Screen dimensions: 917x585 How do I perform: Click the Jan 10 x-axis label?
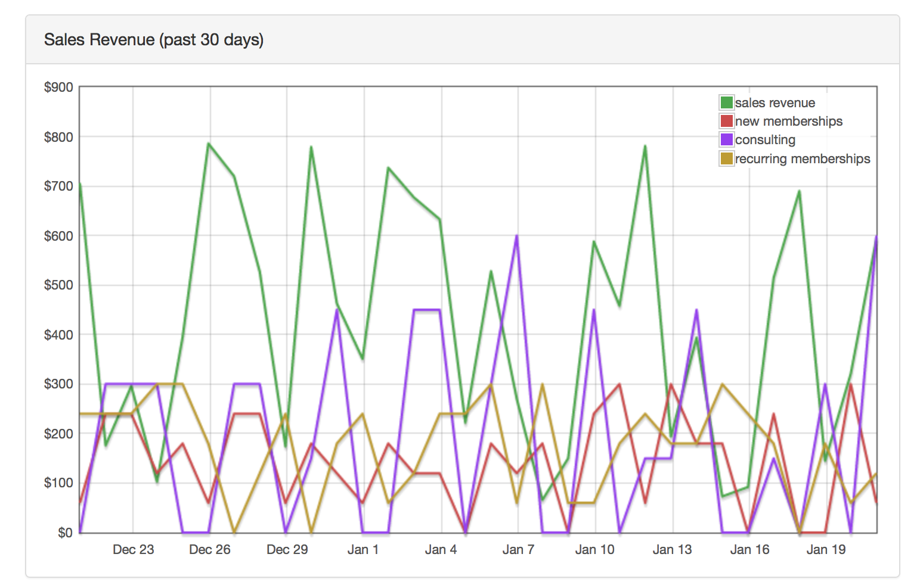594,549
